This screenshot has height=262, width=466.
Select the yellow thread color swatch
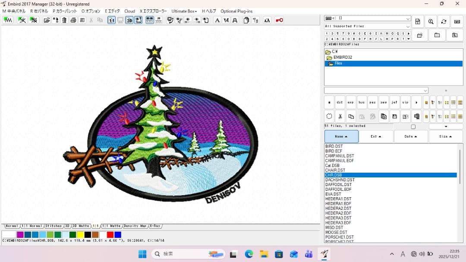(x=80, y=235)
